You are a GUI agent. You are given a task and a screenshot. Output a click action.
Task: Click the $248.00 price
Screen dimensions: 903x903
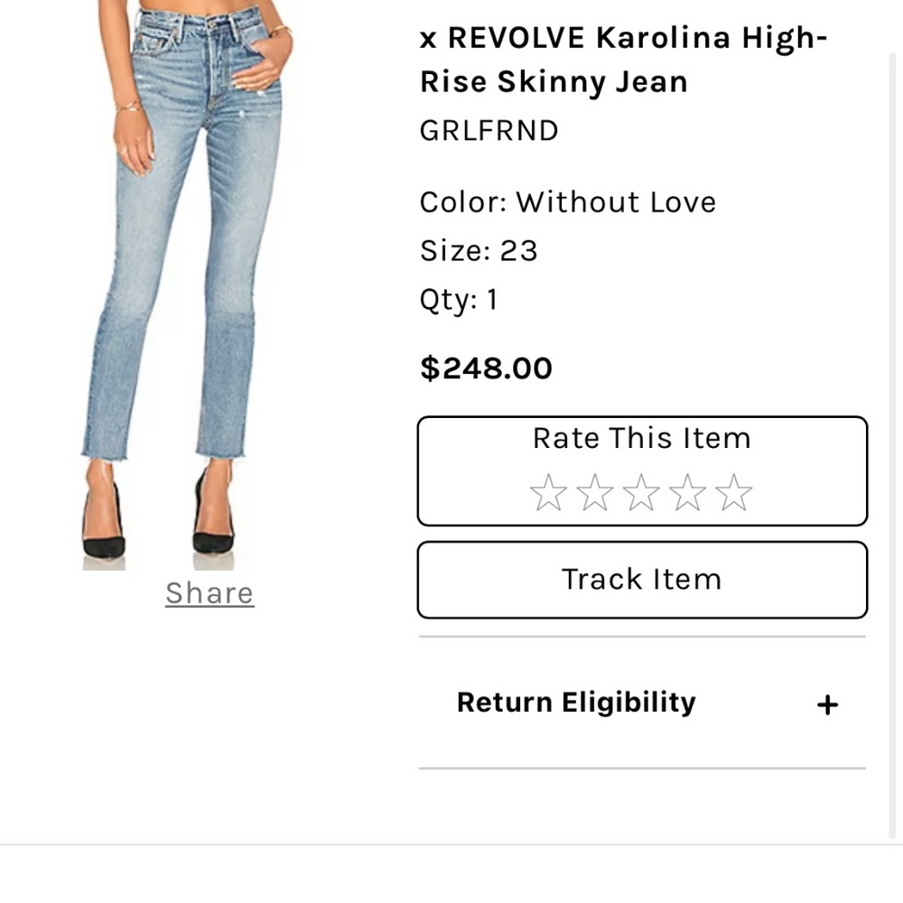coord(486,368)
